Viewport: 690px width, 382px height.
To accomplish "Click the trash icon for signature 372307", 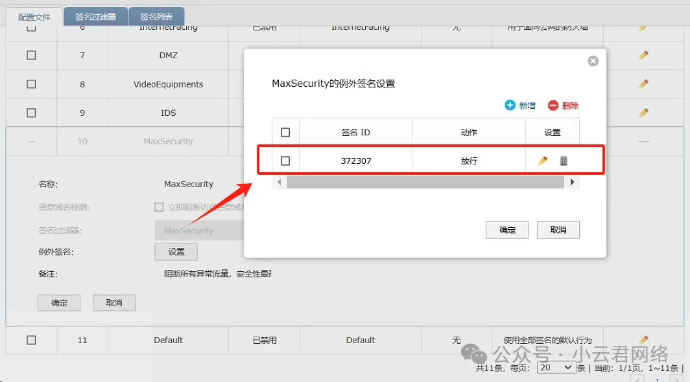I will pos(564,161).
